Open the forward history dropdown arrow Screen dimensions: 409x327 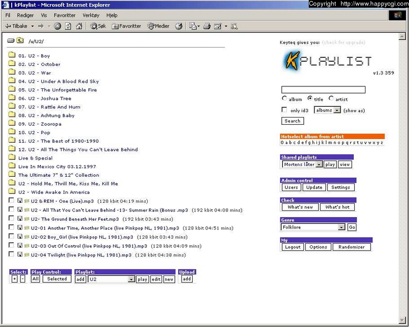pos(49,26)
